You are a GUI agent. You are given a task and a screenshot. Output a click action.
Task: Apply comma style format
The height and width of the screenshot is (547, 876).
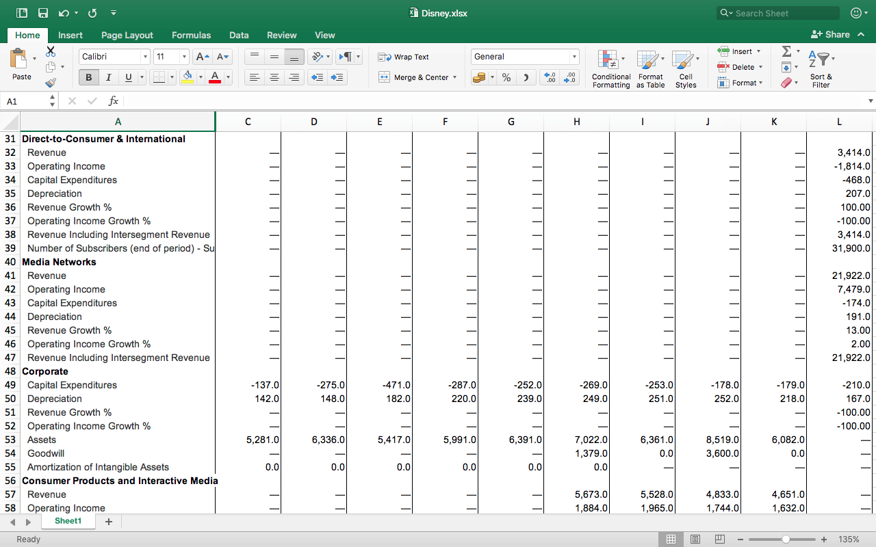526,77
